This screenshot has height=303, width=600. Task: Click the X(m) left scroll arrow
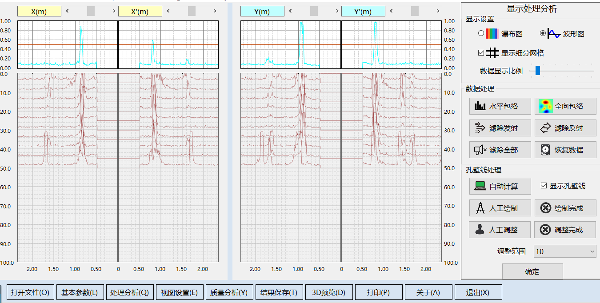click(67, 11)
